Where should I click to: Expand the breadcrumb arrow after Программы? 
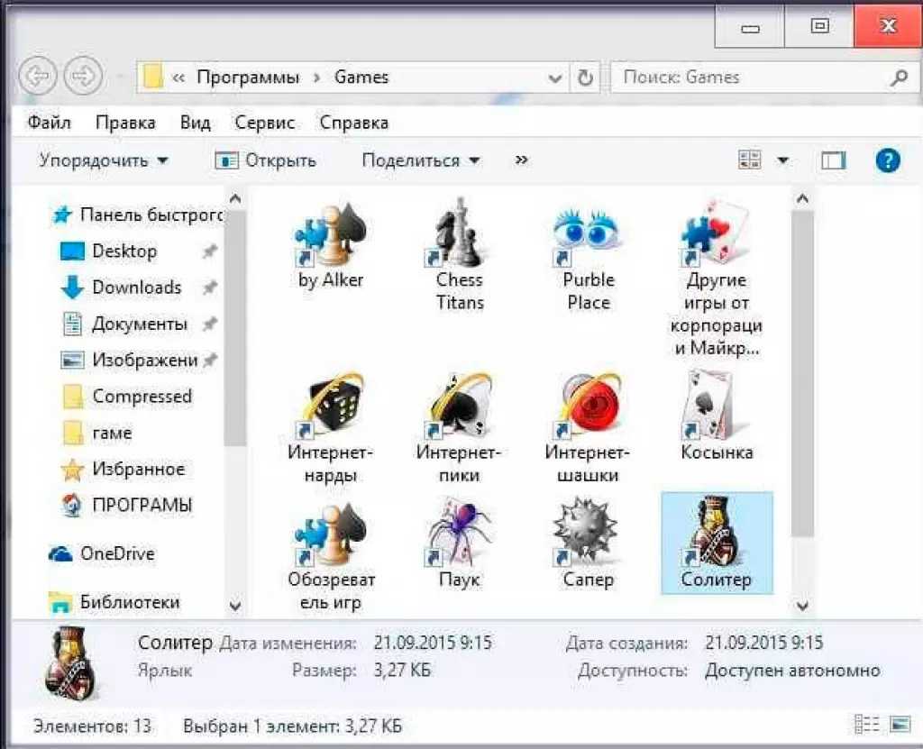point(316,78)
